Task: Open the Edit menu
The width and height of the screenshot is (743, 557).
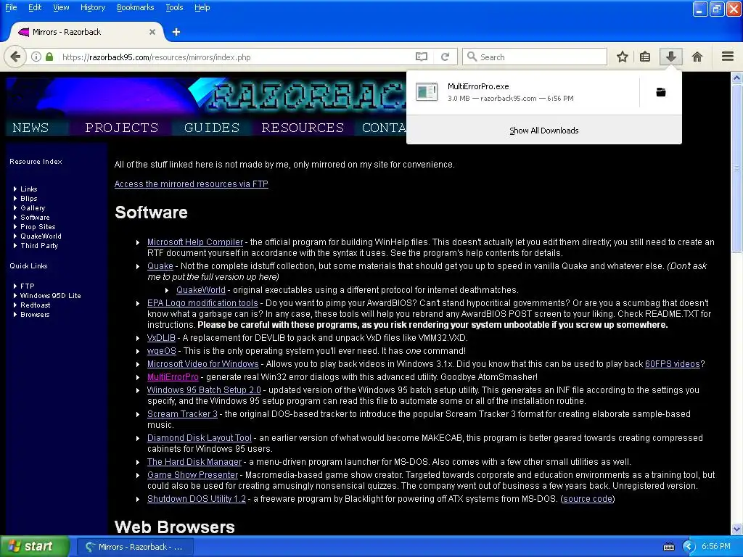Action: point(35,7)
